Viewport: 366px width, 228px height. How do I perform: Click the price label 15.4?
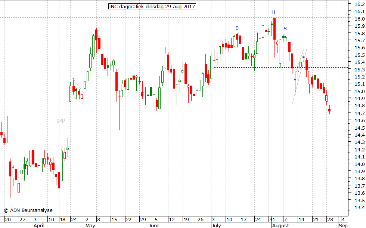point(360,62)
